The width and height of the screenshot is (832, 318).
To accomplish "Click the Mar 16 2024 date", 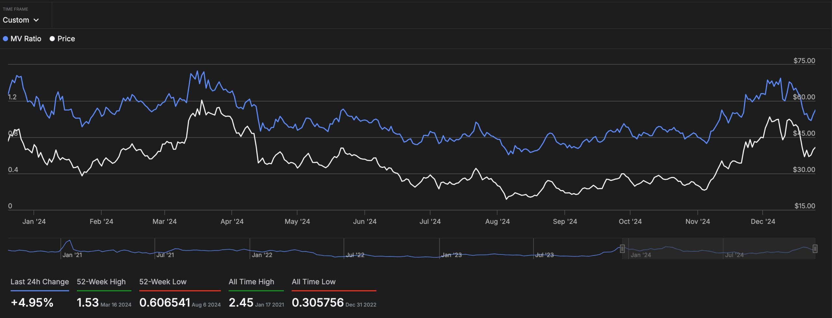I will click(116, 305).
